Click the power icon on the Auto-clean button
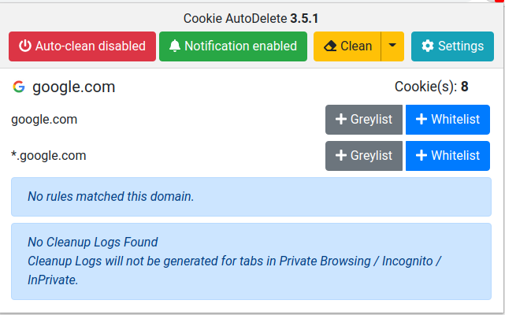Viewport: 505px width, 315px height. (25, 46)
